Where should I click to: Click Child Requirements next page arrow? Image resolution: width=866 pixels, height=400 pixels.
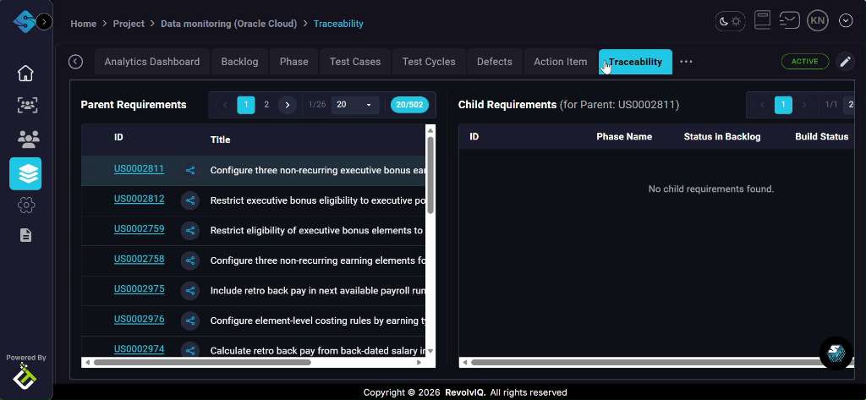(804, 105)
